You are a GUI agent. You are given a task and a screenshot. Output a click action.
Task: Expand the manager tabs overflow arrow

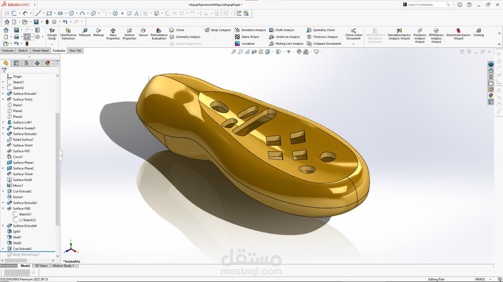tap(57, 63)
